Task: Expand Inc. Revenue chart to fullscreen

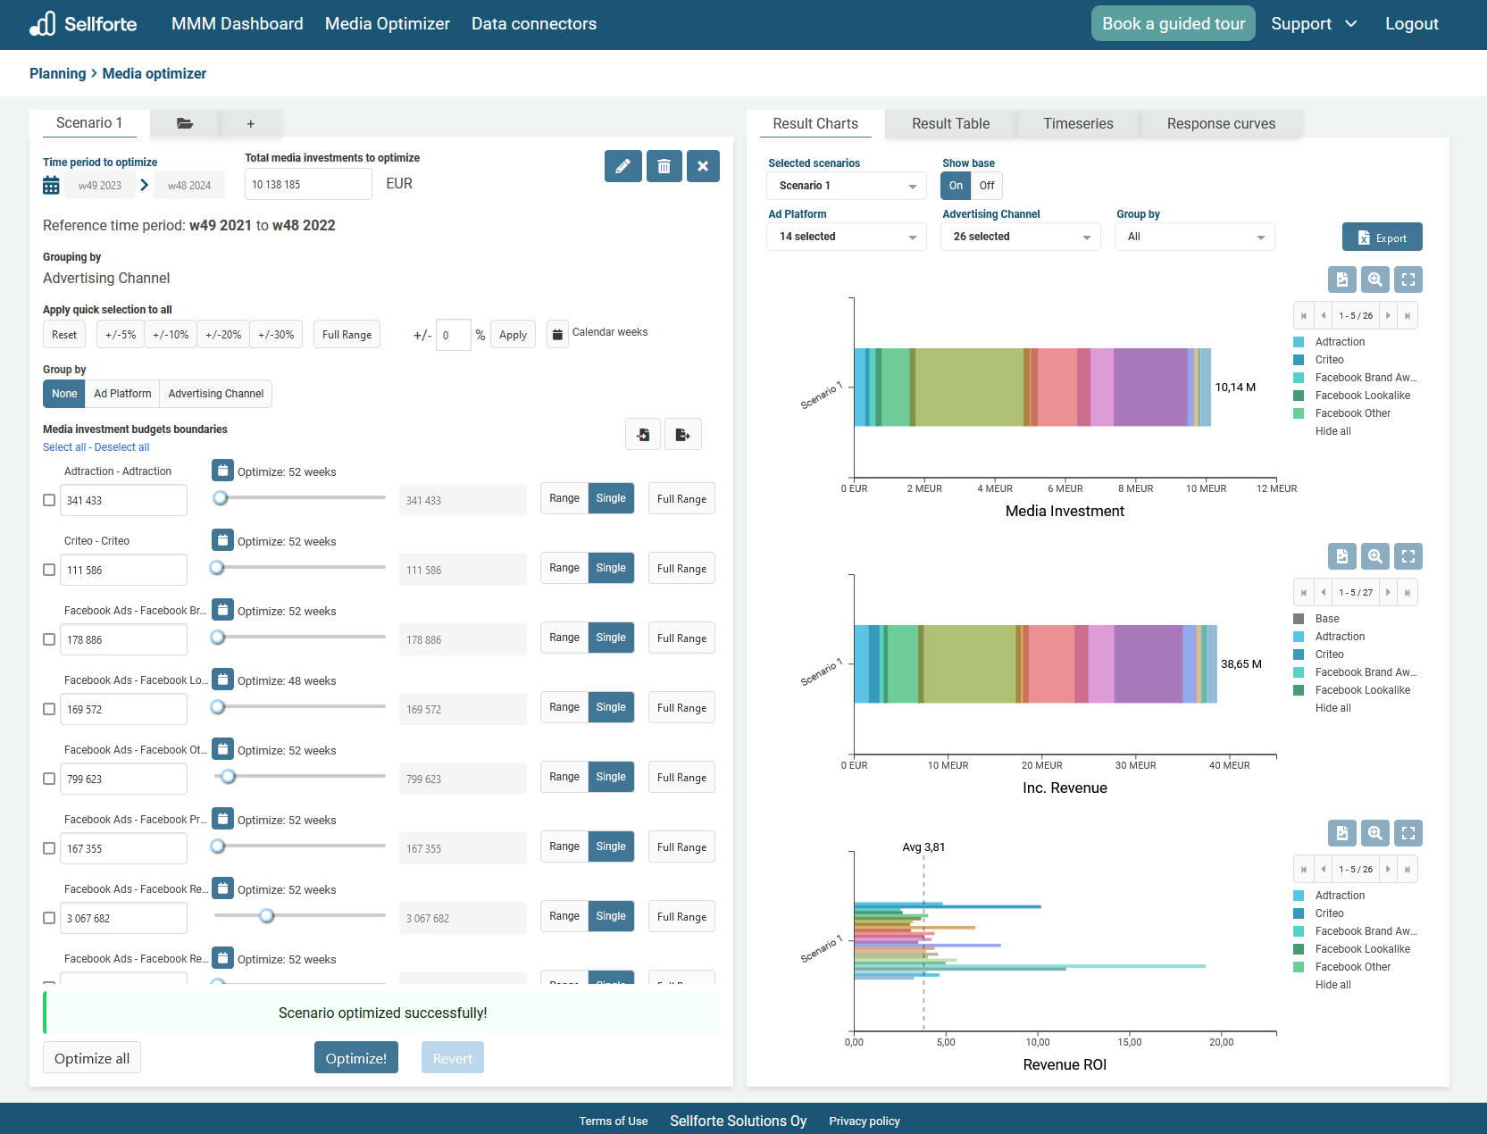Action: [x=1408, y=556]
